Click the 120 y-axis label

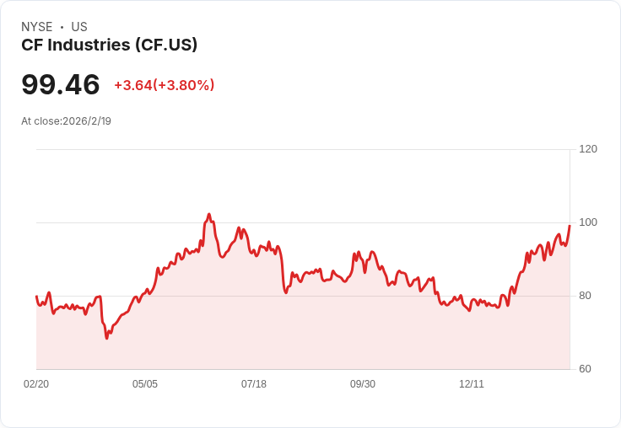point(588,149)
